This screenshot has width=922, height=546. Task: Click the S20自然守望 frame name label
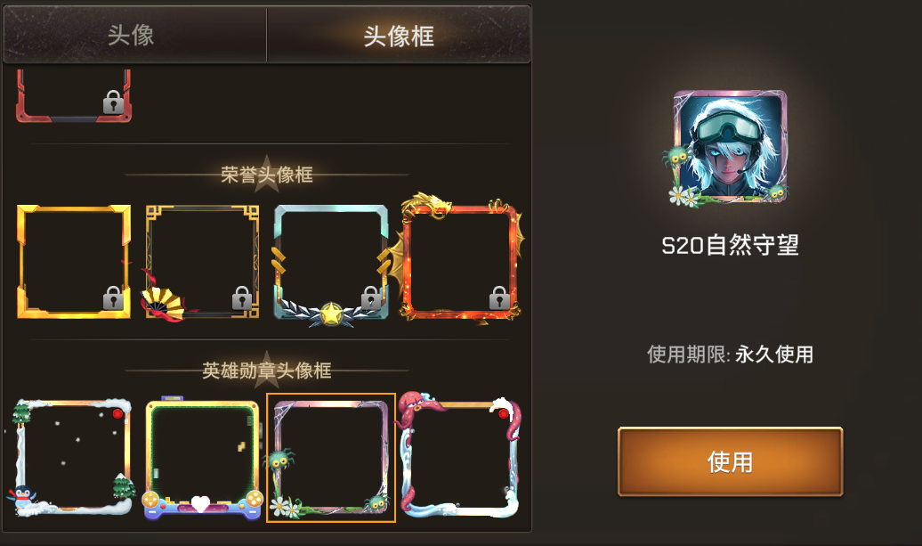[730, 245]
